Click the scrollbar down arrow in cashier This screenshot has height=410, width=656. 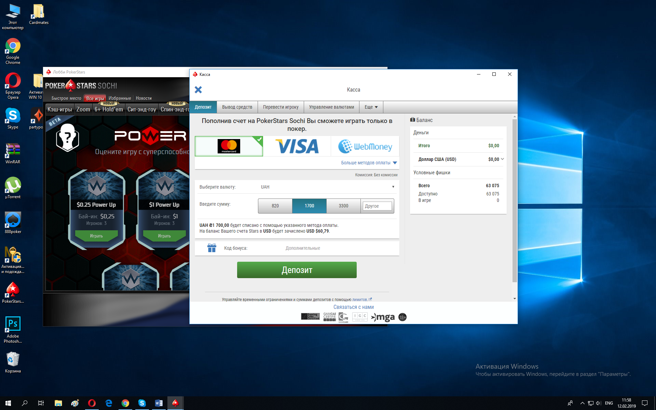515,299
